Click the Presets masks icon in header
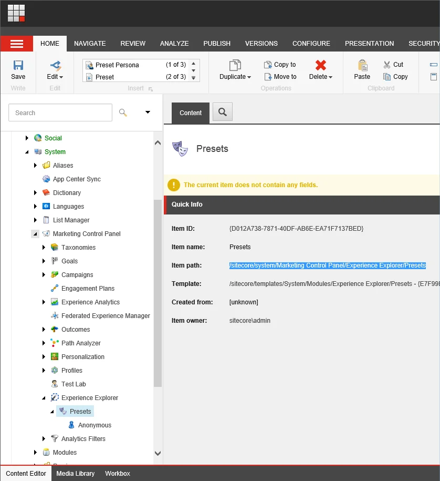 coord(180,149)
